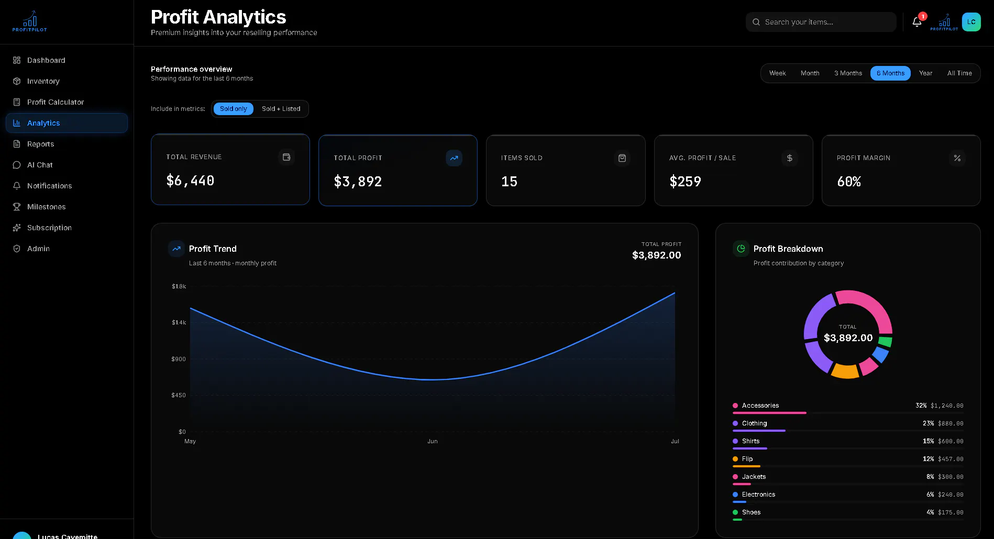This screenshot has width=994, height=539.
Task: Click the Analytics sidebar item
Action: [67, 123]
